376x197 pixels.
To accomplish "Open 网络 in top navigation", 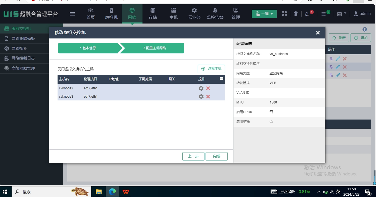I will (x=132, y=14).
